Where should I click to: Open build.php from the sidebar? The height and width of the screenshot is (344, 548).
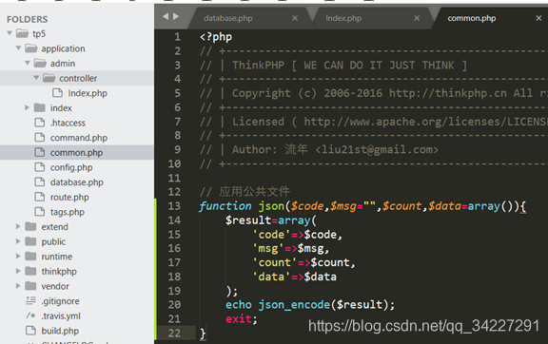pos(60,331)
